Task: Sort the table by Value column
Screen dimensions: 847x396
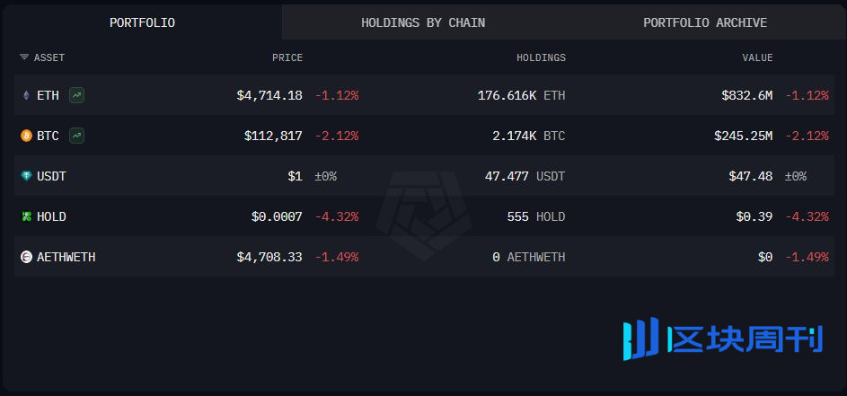Action: tap(757, 57)
